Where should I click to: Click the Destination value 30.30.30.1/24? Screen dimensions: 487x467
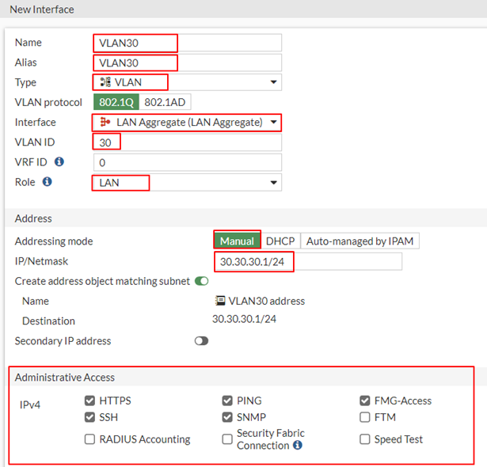(244, 319)
